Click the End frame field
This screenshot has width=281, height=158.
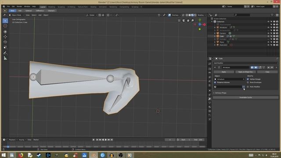pyautogui.click(x=198, y=140)
